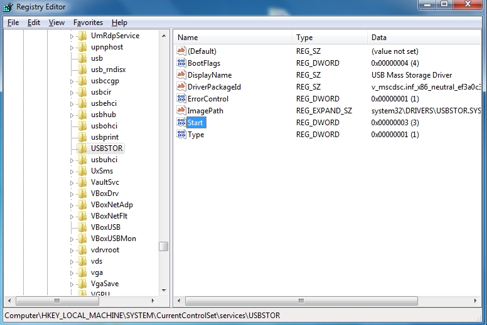Click the tree pane scroll down arrow

164,291
